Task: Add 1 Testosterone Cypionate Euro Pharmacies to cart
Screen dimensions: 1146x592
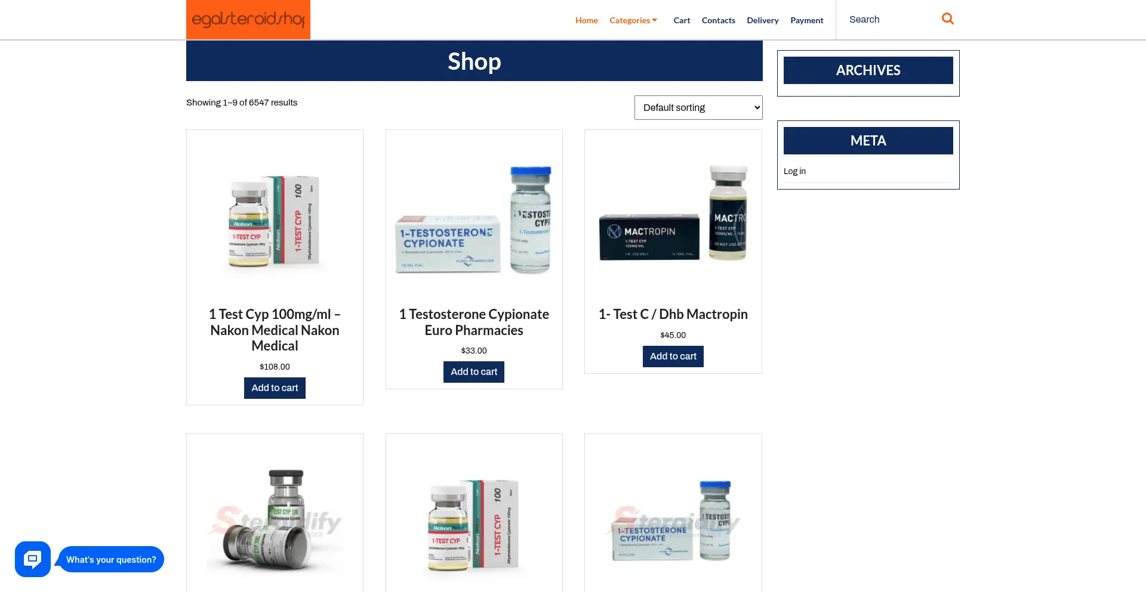Action: click(x=474, y=372)
